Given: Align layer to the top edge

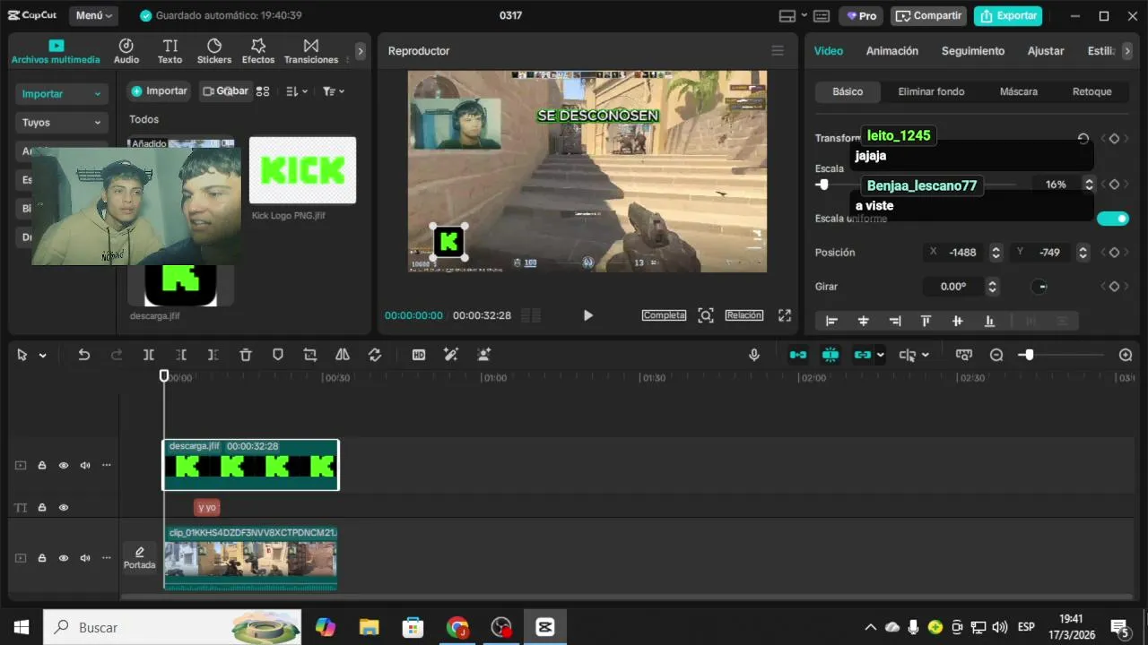Looking at the screenshot, I should [x=926, y=321].
